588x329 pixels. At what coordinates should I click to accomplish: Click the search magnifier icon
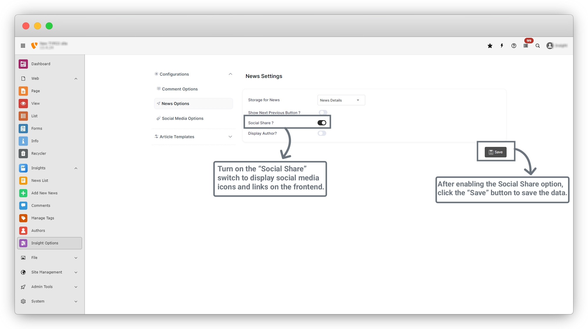coord(538,46)
